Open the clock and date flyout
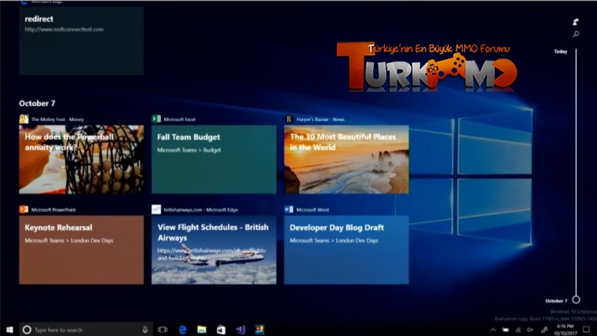597x336 pixels. pos(565,330)
